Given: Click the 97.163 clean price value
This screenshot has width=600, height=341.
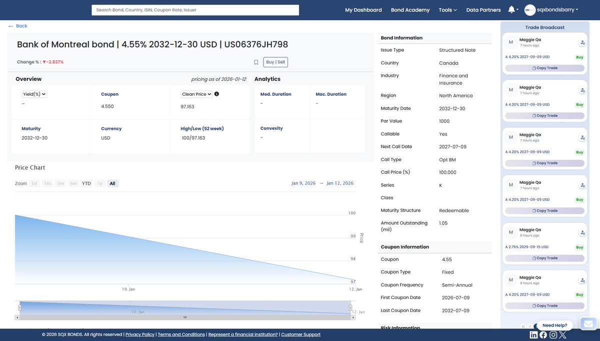Looking at the screenshot, I should point(187,107).
